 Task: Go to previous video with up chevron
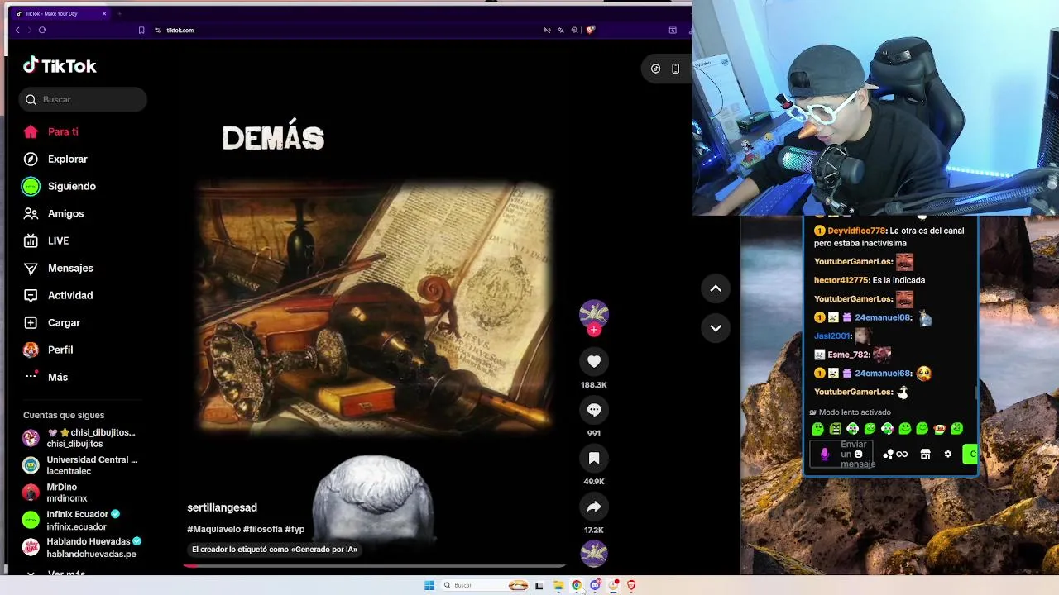[716, 288]
